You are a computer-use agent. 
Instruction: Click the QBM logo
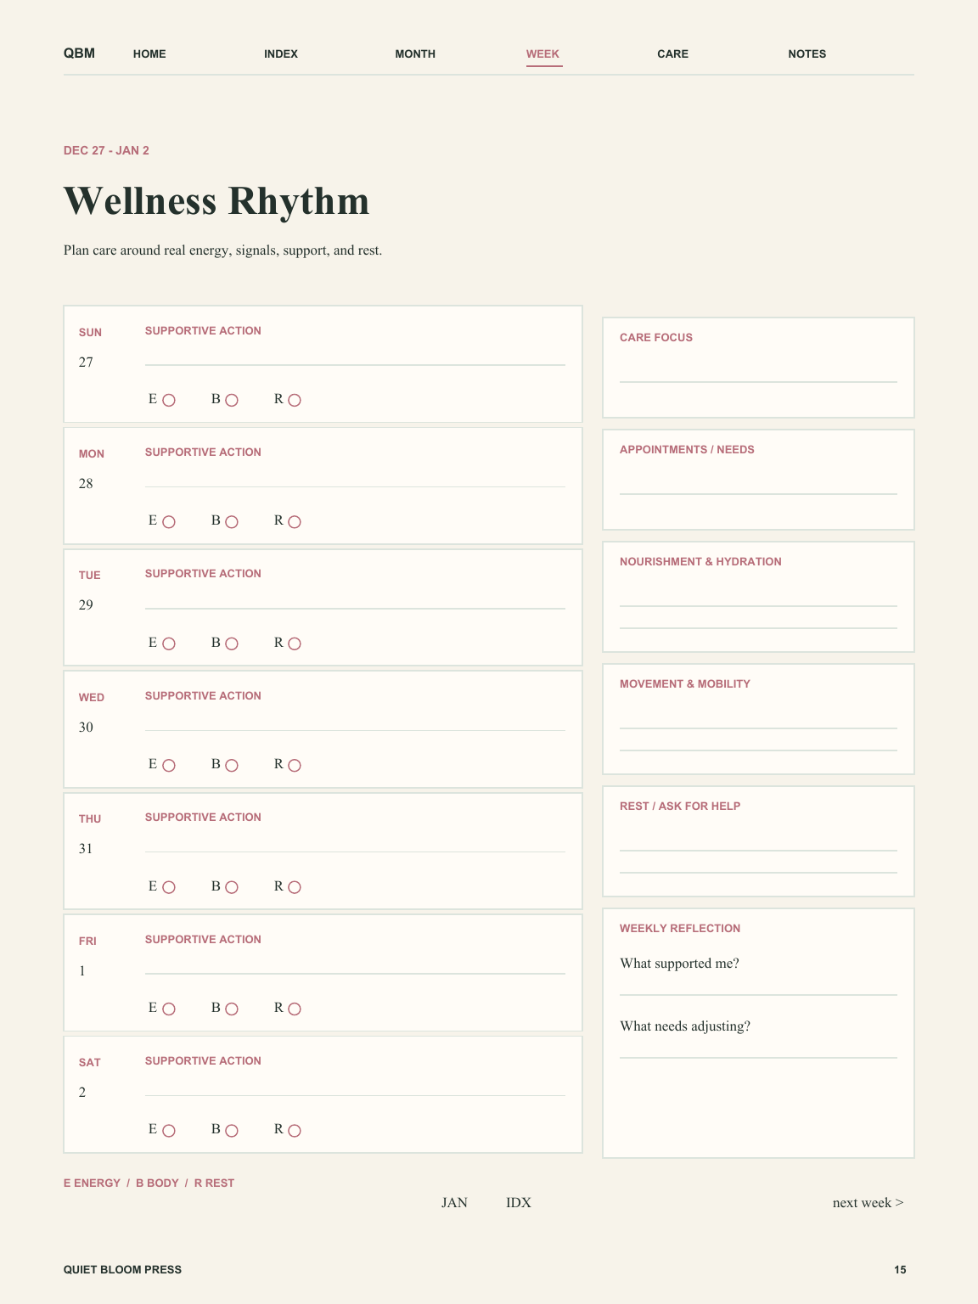click(x=79, y=53)
